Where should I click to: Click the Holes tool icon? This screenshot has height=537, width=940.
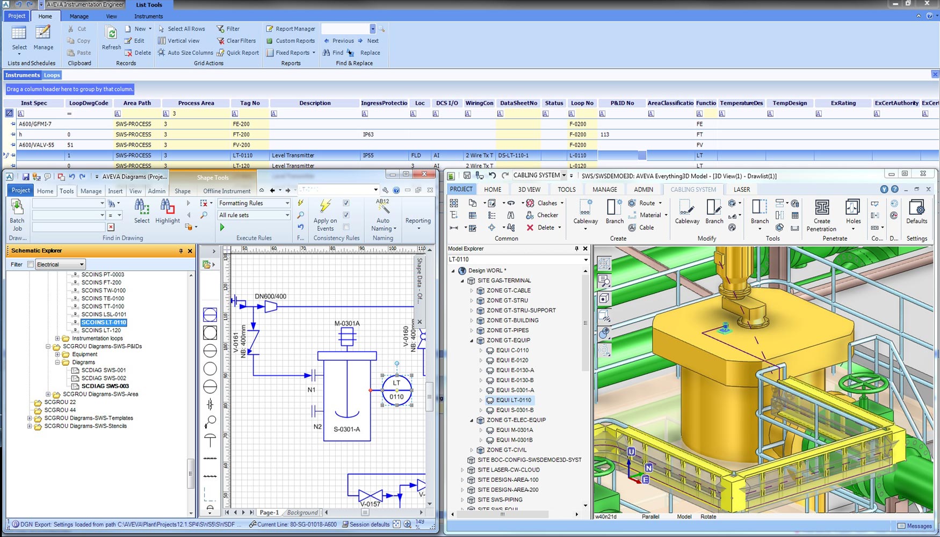click(x=853, y=207)
